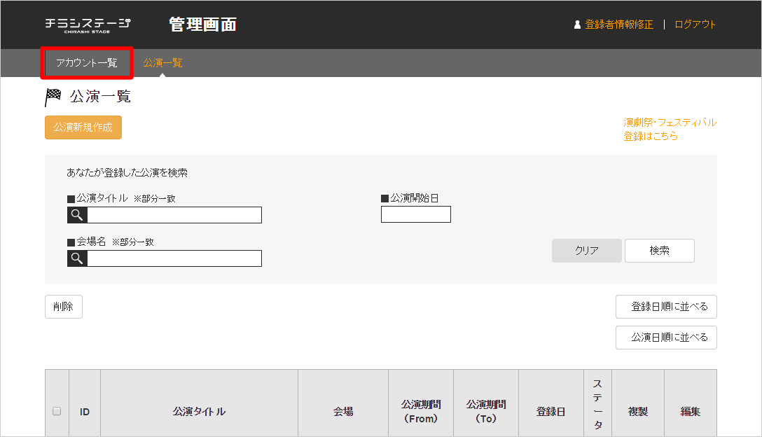Screen dimensions: 762x437
Task: Log out via the ログアウト link
Action: coord(695,25)
